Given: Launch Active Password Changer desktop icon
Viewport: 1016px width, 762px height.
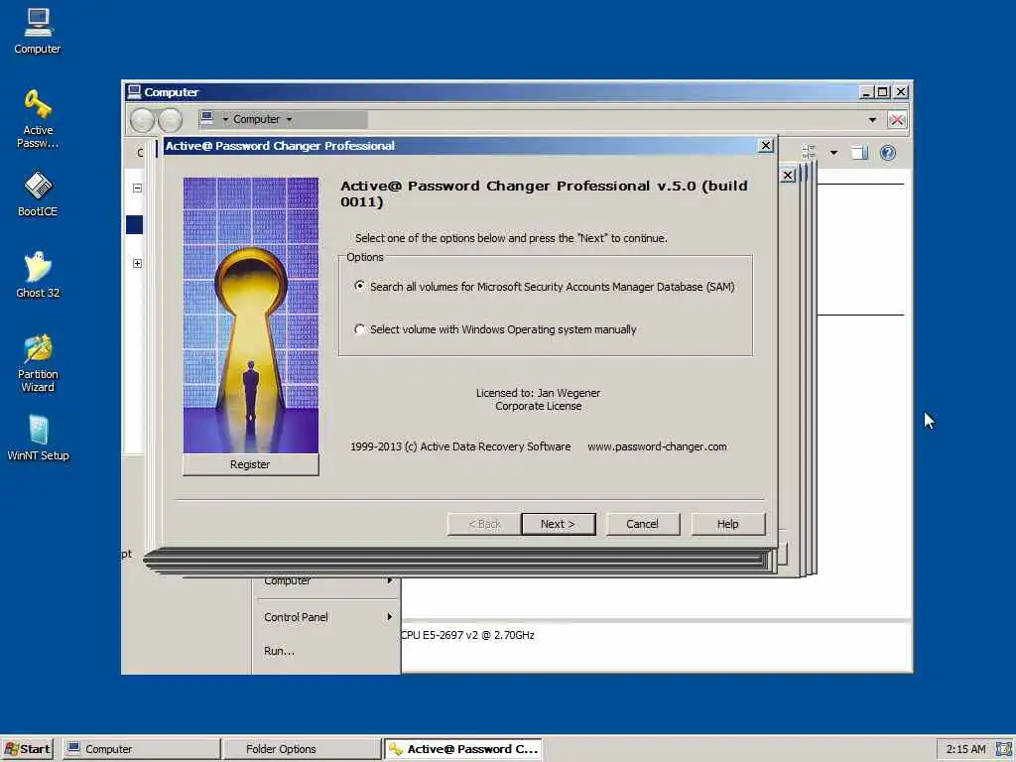Looking at the screenshot, I should pyautogui.click(x=38, y=119).
